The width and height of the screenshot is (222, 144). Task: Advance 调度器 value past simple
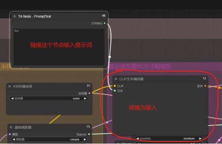[x=85, y=140]
